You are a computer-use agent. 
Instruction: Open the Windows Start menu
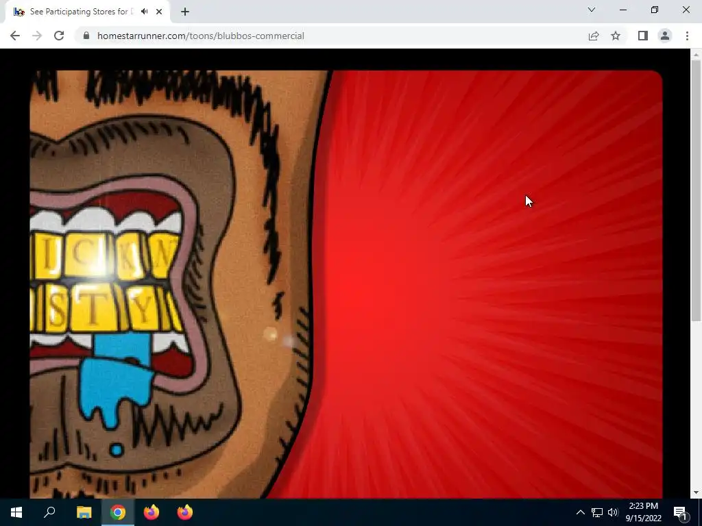tap(16, 512)
